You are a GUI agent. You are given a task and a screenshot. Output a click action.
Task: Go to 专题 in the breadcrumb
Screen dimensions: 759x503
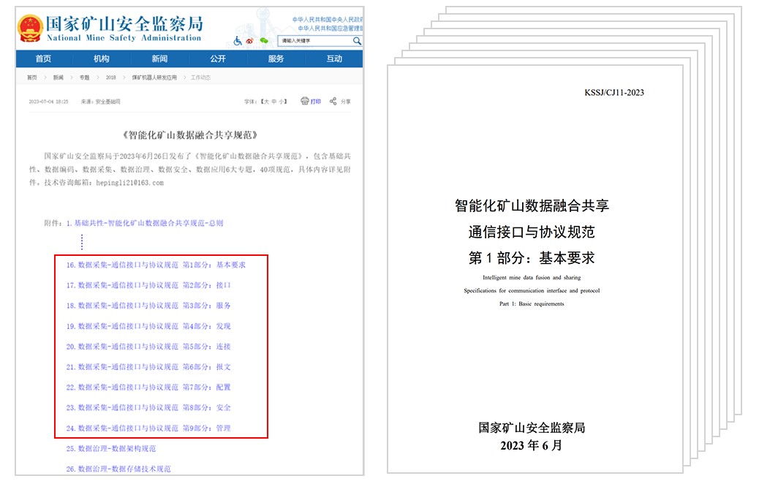[x=85, y=77]
